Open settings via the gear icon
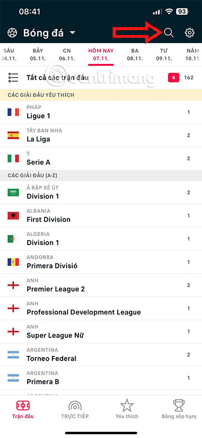202x438 pixels. (x=189, y=33)
